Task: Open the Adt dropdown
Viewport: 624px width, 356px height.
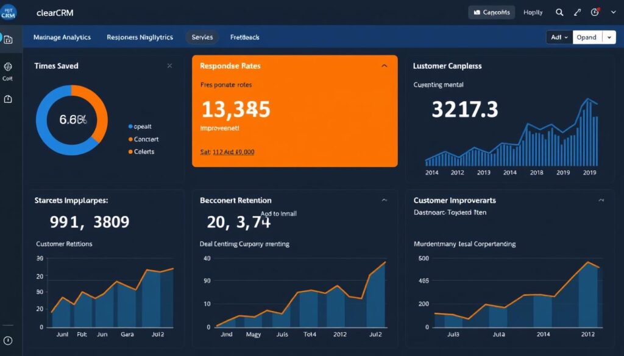Action: (x=559, y=37)
